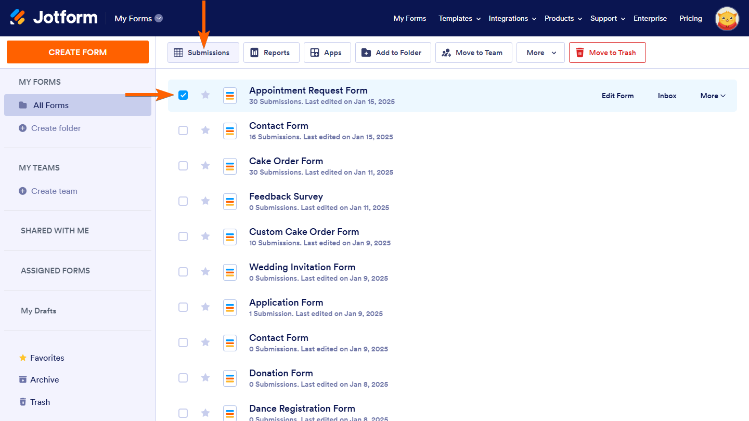
Task: Expand the Integrations menu
Action: 512,18
